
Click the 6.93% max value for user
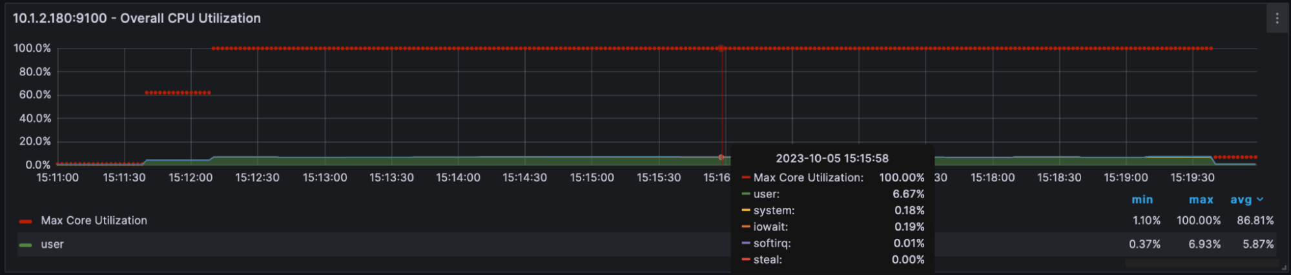click(1204, 245)
